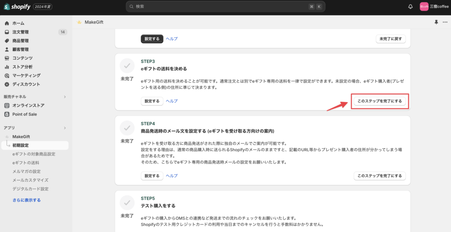This screenshot has width=451, height=232.
Task: Open メールカスタマイズ sub-item
Action: (30, 180)
